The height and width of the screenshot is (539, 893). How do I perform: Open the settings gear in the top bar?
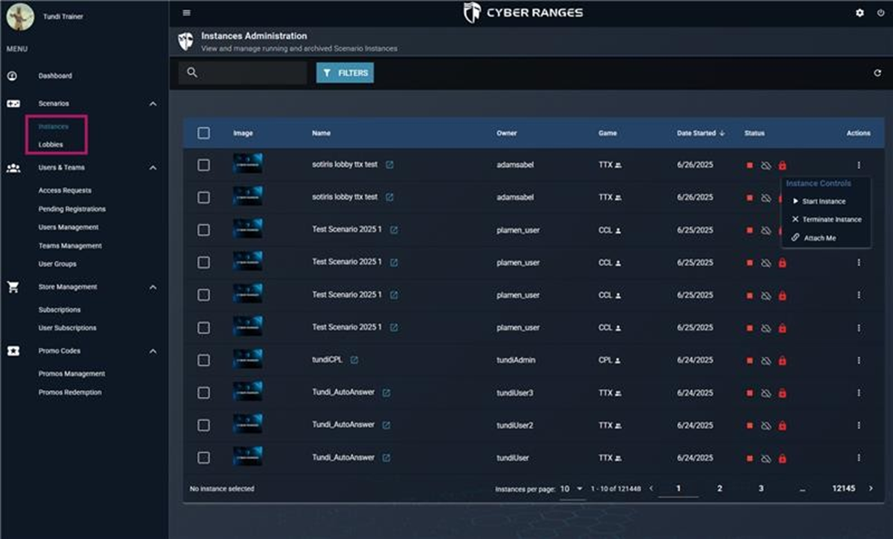858,13
